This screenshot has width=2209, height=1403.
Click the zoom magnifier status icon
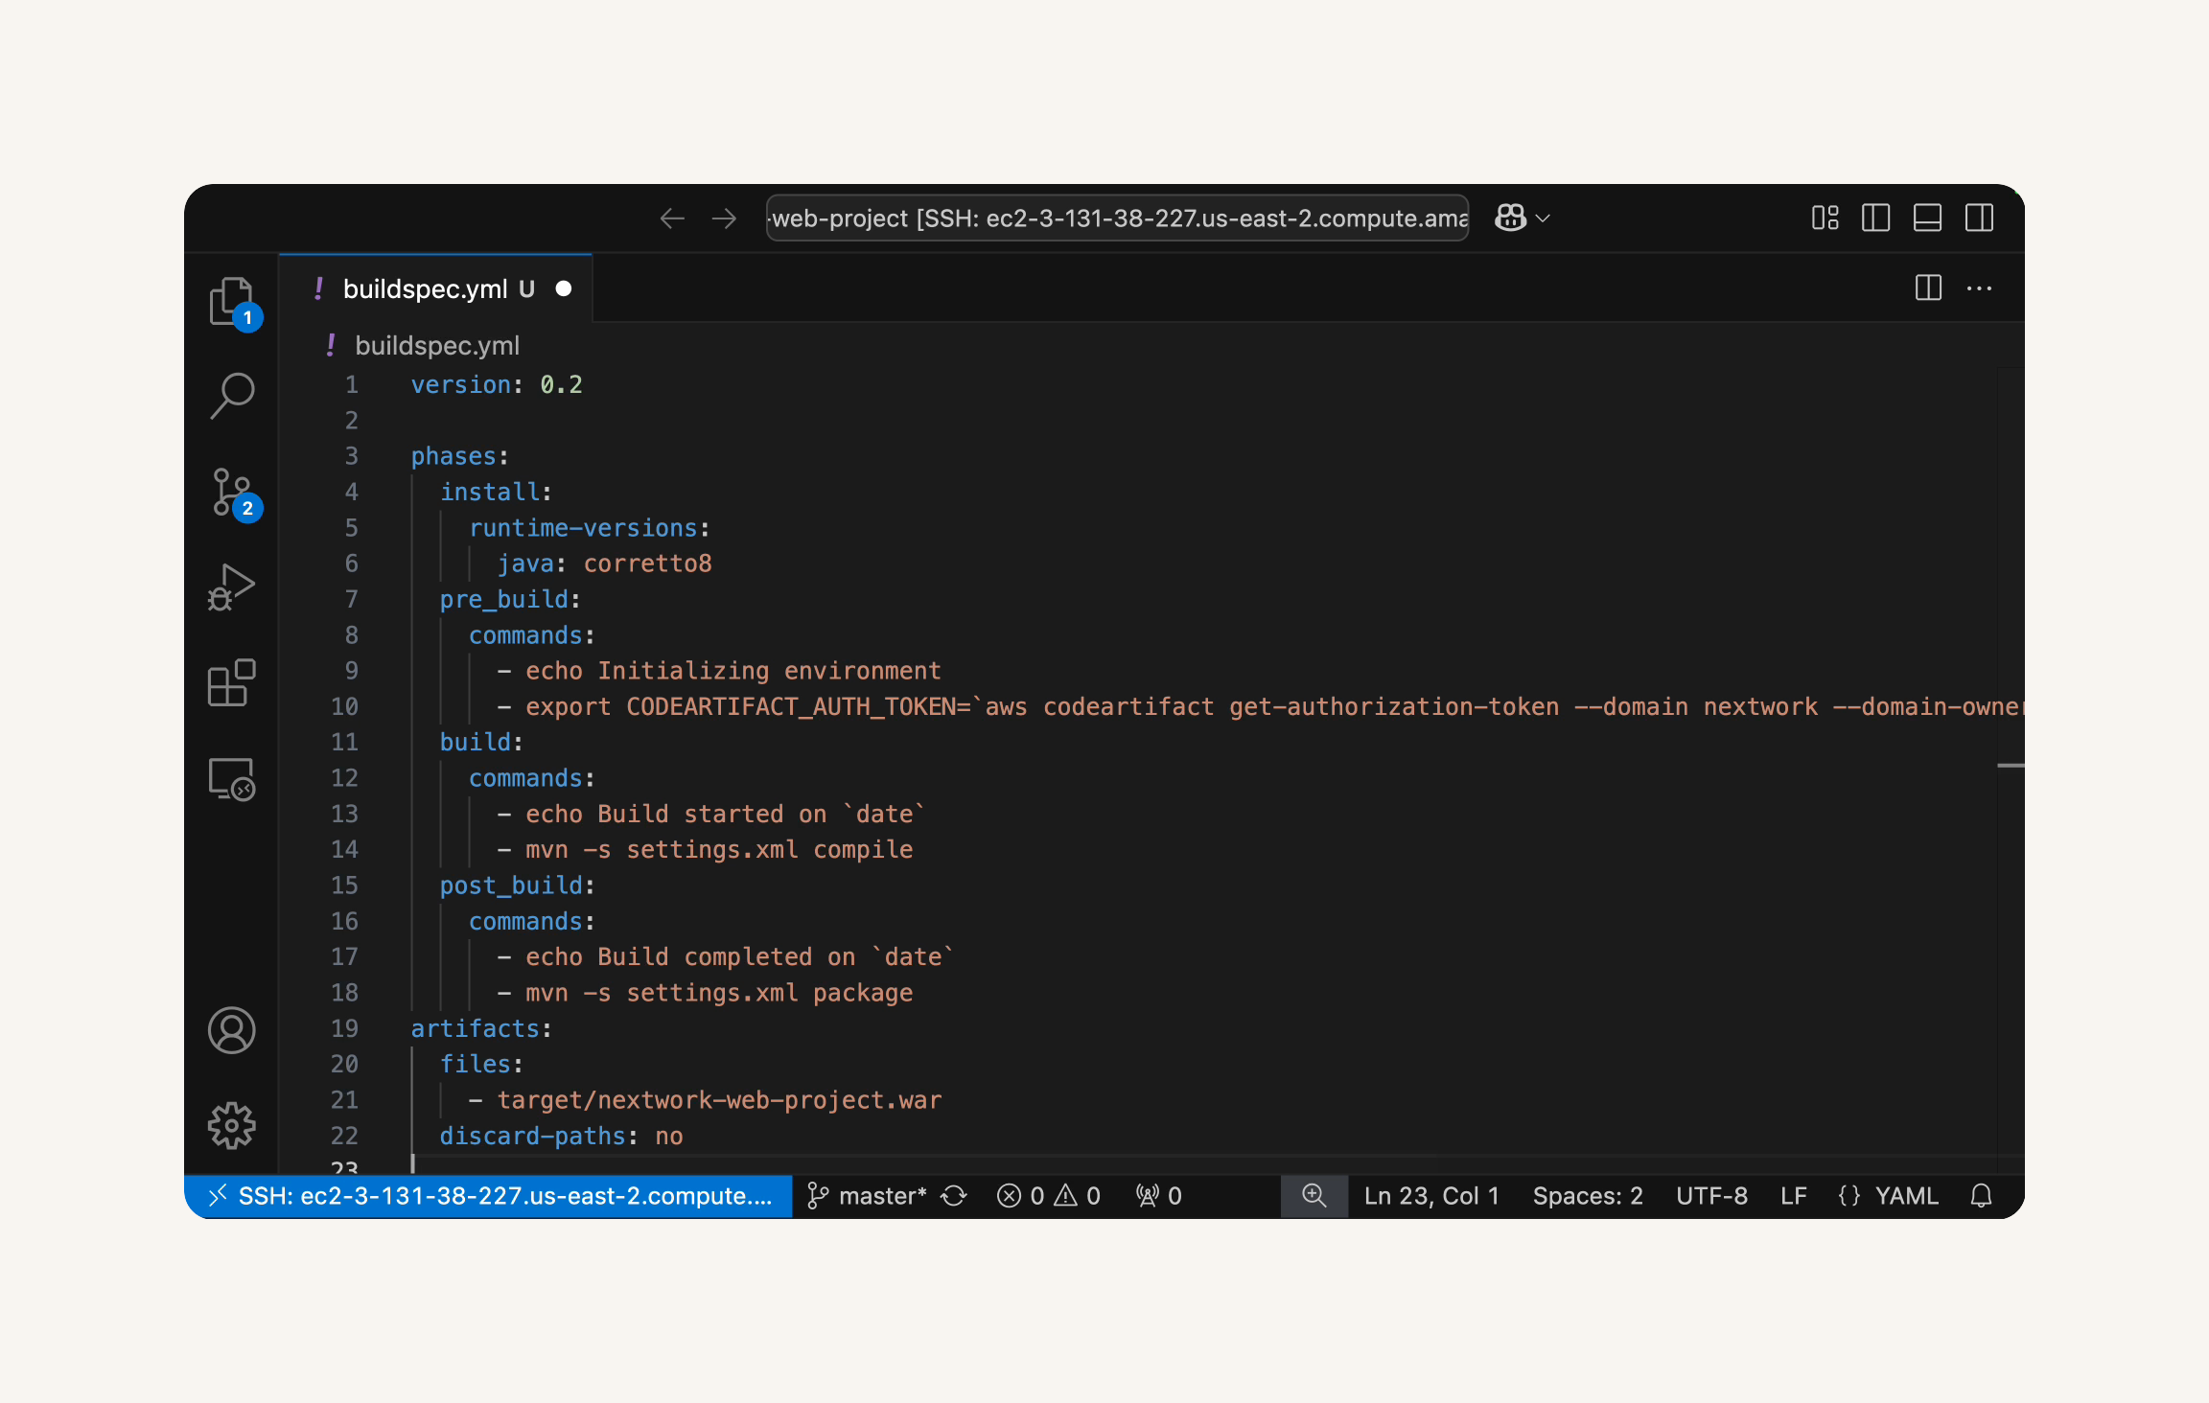pyautogui.click(x=1314, y=1196)
